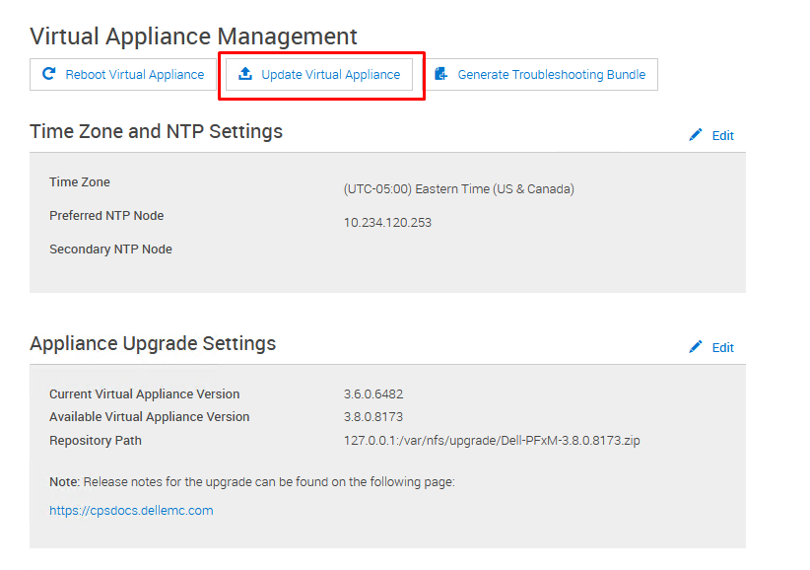Click the pencil icon for Appliance Upgrade Settings

point(696,347)
